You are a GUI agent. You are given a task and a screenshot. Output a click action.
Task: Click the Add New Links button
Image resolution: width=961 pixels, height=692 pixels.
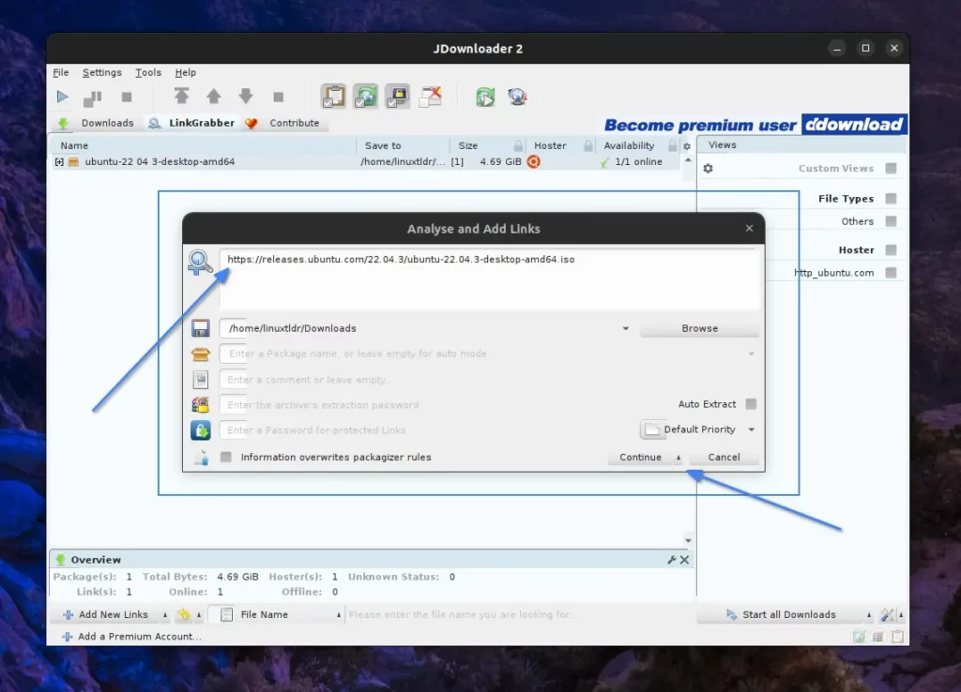coord(107,615)
